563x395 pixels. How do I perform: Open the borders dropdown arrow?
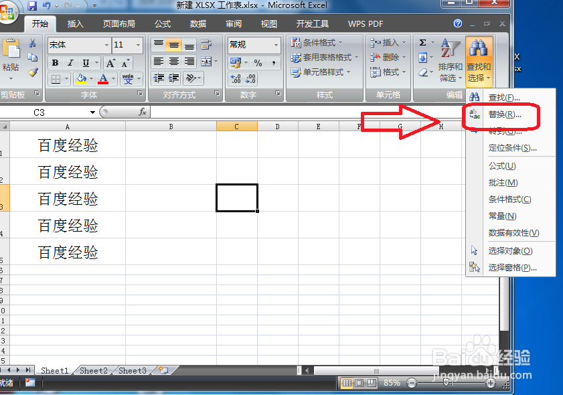(x=66, y=78)
